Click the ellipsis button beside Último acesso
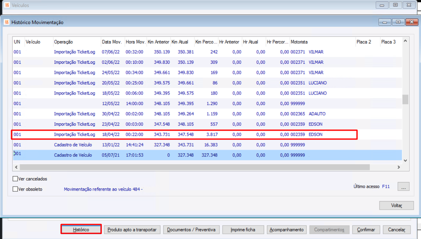The image size is (421, 239). click(403, 187)
